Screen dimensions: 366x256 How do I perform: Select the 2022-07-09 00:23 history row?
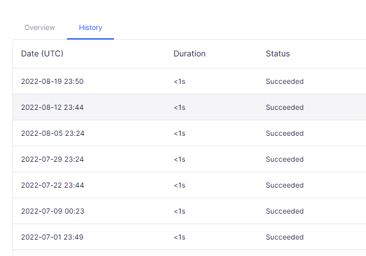tap(52, 211)
